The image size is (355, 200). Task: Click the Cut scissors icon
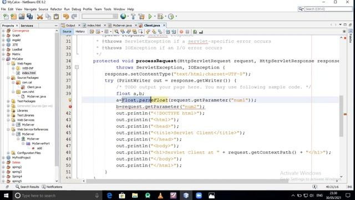(x=40, y=17)
